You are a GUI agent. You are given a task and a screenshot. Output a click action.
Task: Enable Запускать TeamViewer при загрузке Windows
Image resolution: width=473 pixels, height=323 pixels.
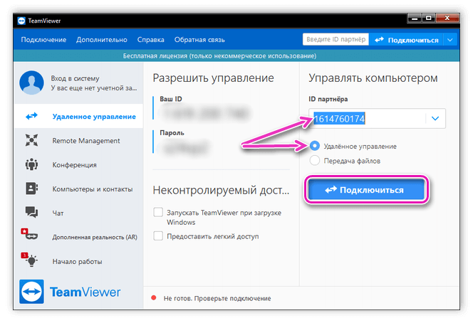[x=158, y=212]
